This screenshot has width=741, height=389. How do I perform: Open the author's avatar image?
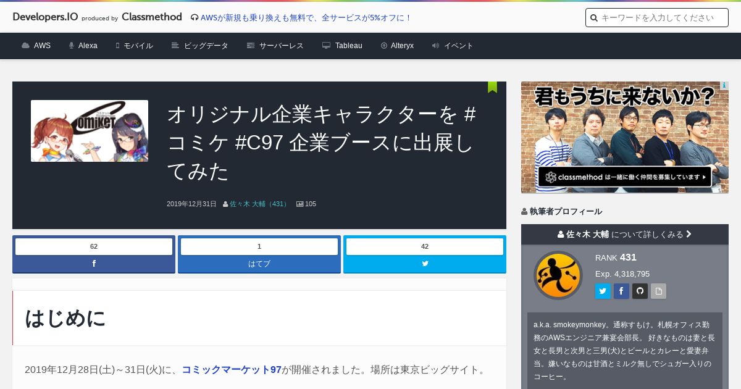[558, 275]
